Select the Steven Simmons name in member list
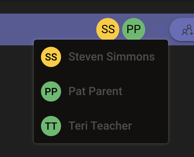The image size is (194, 157). coord(112,57)
